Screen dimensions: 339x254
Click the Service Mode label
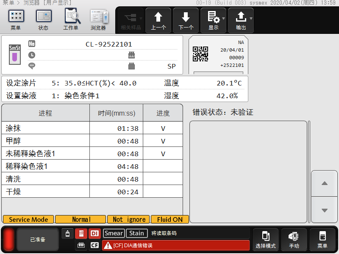28,219
